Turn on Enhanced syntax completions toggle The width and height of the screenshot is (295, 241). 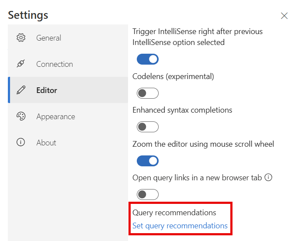(x=148, y=127)
